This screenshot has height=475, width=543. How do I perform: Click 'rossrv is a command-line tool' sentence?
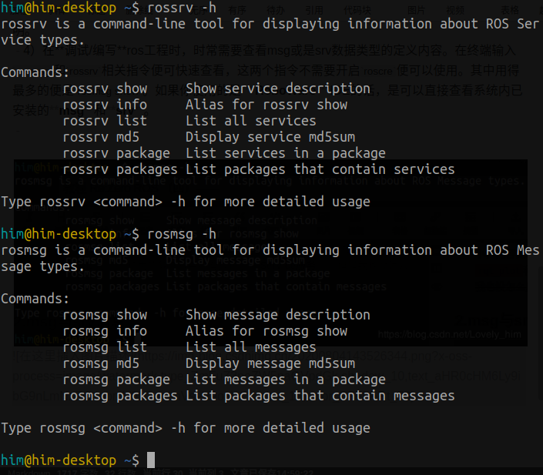[x=270, y=24]
